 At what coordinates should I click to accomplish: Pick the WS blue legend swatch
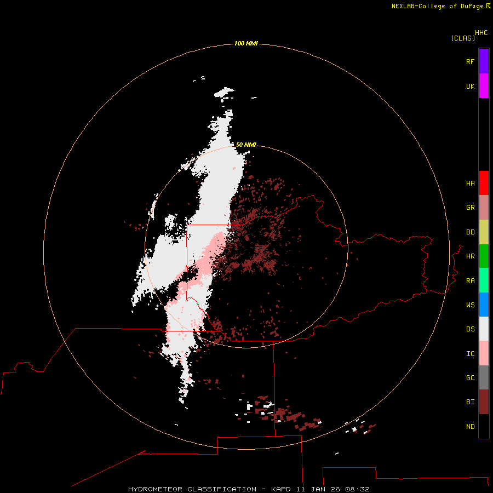pyautogui.click(x=484, y=305)
